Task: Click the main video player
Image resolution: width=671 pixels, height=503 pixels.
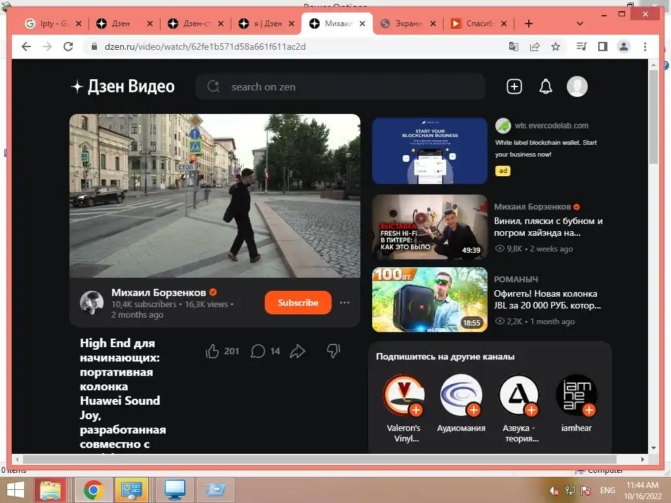Action: click(x=215, y=195)
